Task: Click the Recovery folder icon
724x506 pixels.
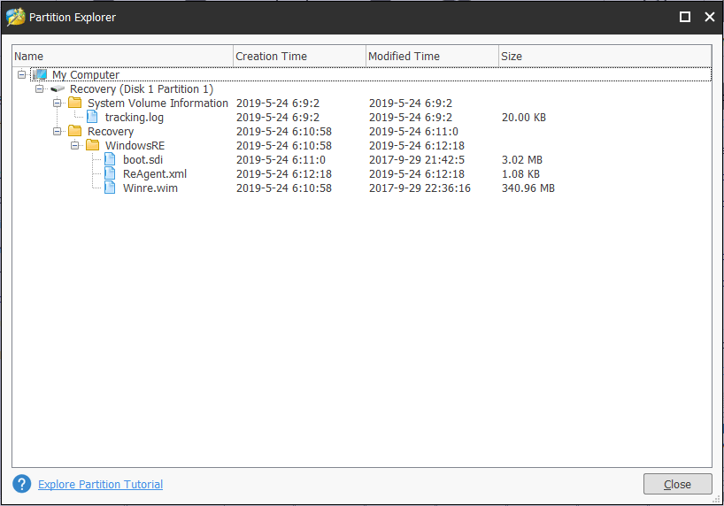Action: 75,131
